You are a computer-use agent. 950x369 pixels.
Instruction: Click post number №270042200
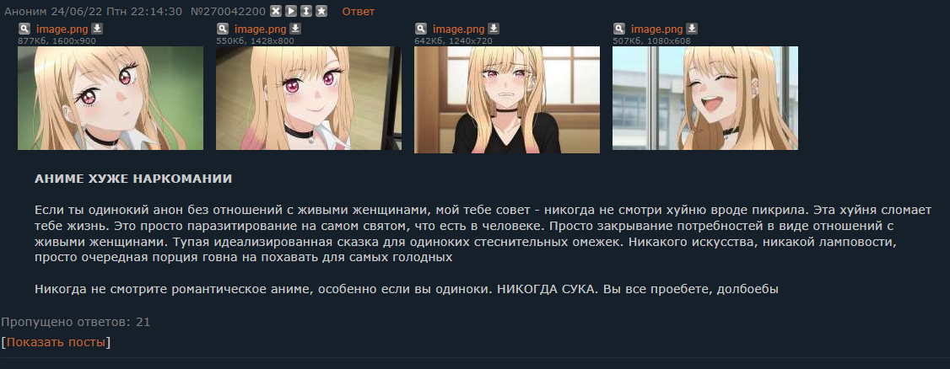click(228, 12)
